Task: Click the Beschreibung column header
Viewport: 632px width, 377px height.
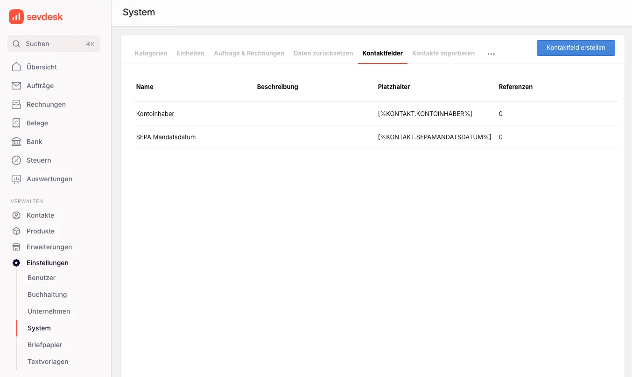Action: click(278, 87)
